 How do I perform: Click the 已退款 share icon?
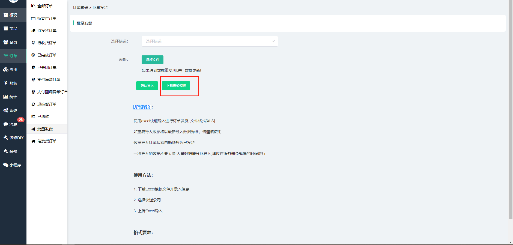33,116
